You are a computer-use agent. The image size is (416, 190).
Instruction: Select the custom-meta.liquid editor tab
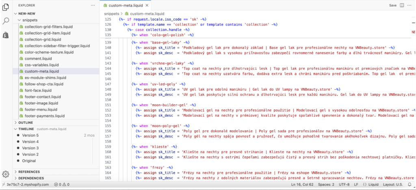[x=123, y=6]
